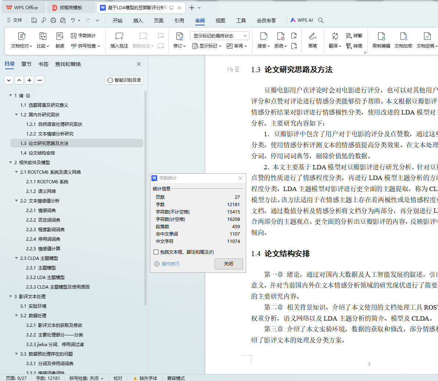
Task: Click the 拒绝 reject changes icon
Action: (280, 36)
